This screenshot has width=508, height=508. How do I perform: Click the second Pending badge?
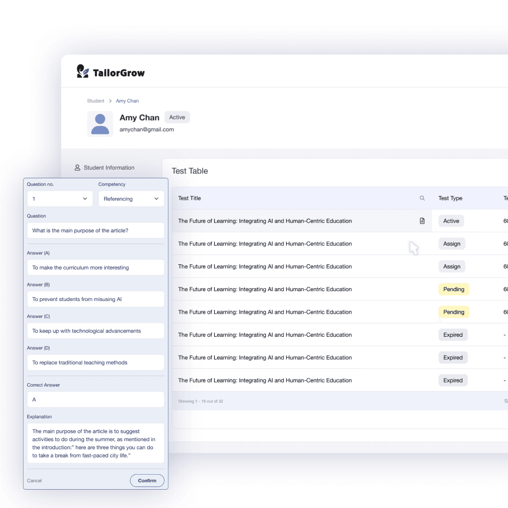pyautogui.click(x=453, y=312)
